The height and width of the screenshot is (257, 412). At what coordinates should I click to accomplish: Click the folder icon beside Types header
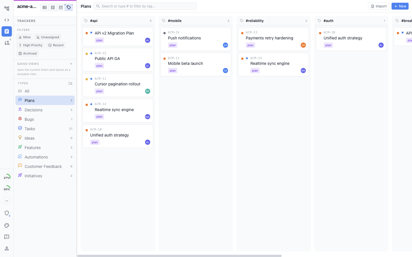click(70, 83)
